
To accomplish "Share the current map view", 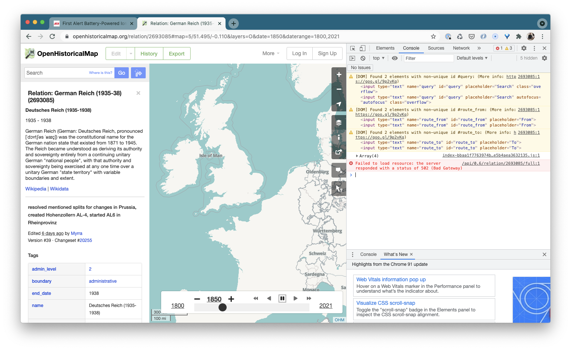I will (x=338, y=152).
